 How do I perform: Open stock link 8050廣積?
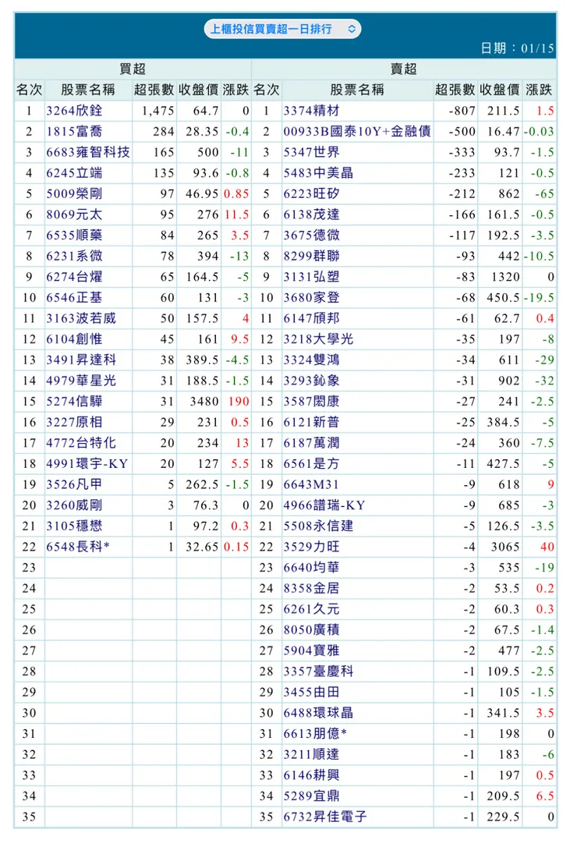312,630
